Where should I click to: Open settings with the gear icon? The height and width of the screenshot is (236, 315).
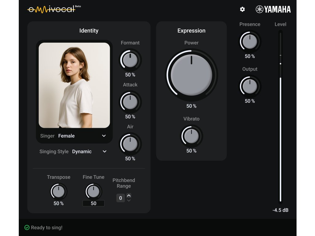click(x=242, y=9)
